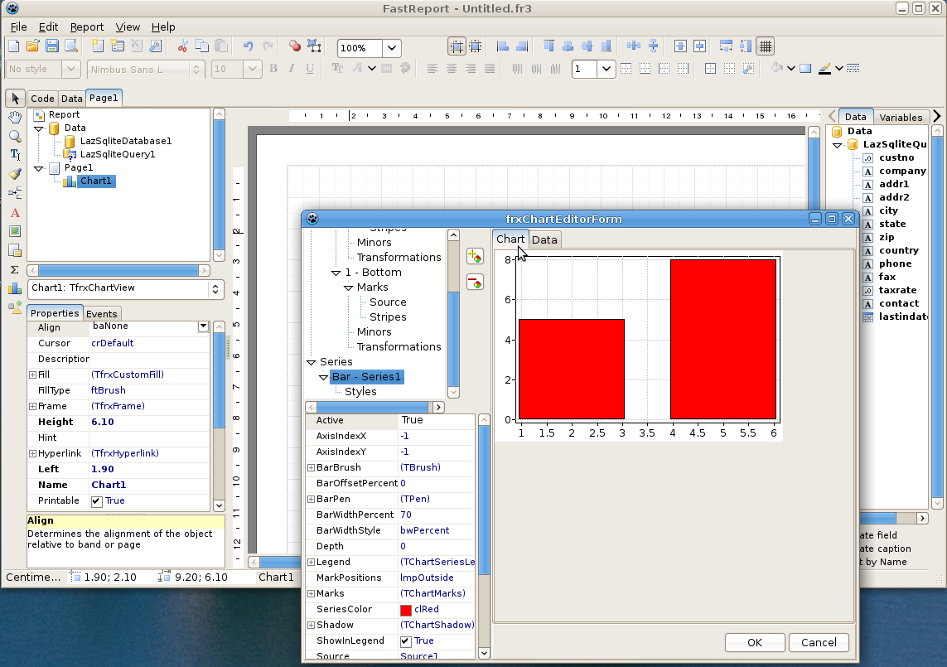This screenshot has width=947, height=667.
Task: Space objects equally horizontally
Action: pyautogui.click(x=634, y=46)
